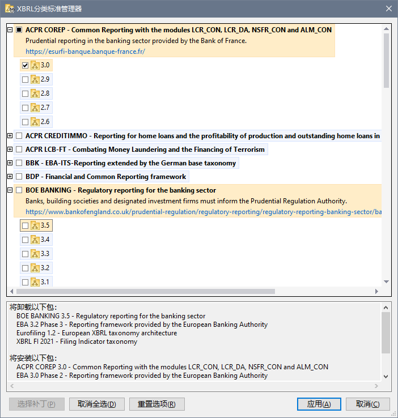The image size is (398, 418).
Task: Enable the version 2.6 checkbox
Action: coord(25,122)
